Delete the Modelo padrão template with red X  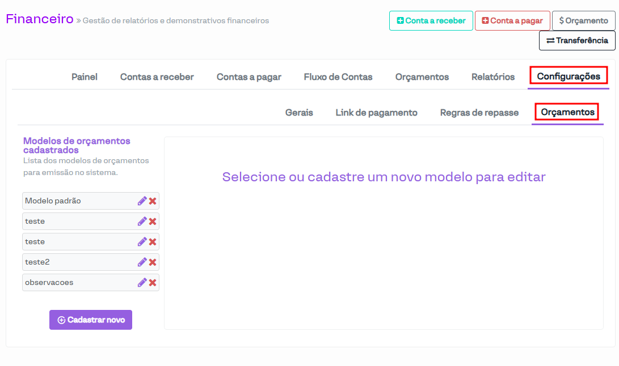click(153, 201)
